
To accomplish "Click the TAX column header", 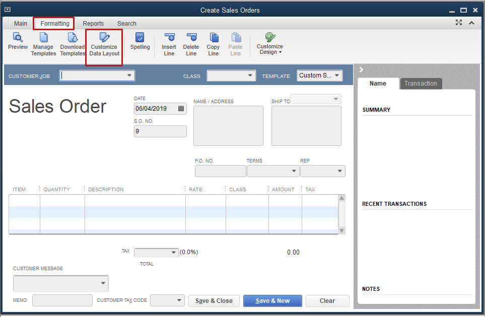I will tap(310, 189).
